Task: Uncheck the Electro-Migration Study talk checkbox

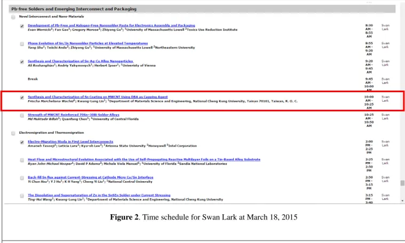Action: coord(22,142)
